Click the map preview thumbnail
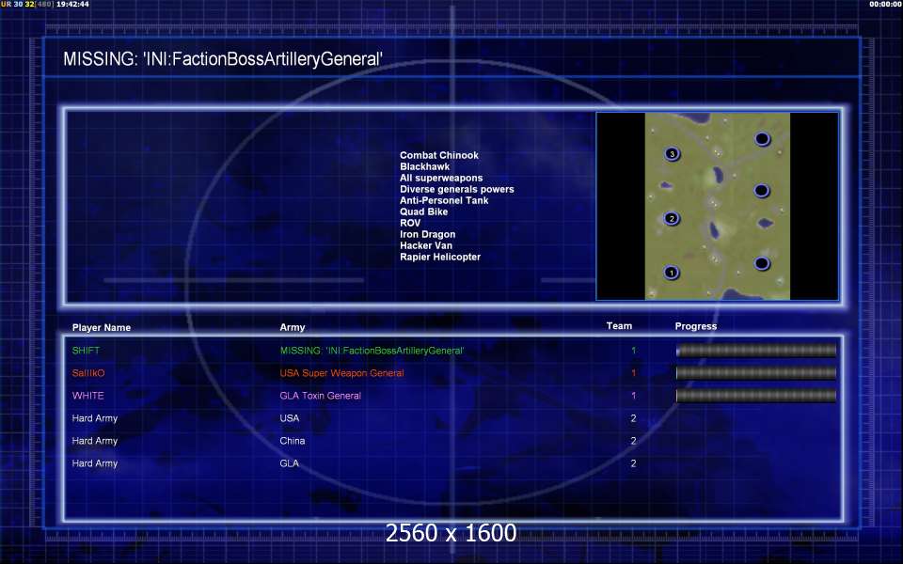The image size is (903, 564). (x=717, y=206)
